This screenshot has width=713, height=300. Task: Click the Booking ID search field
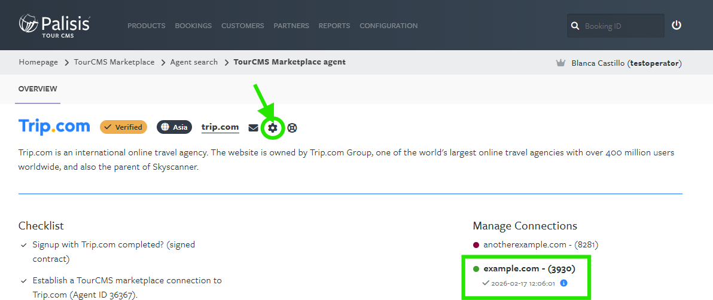click(x=616, y=26)
